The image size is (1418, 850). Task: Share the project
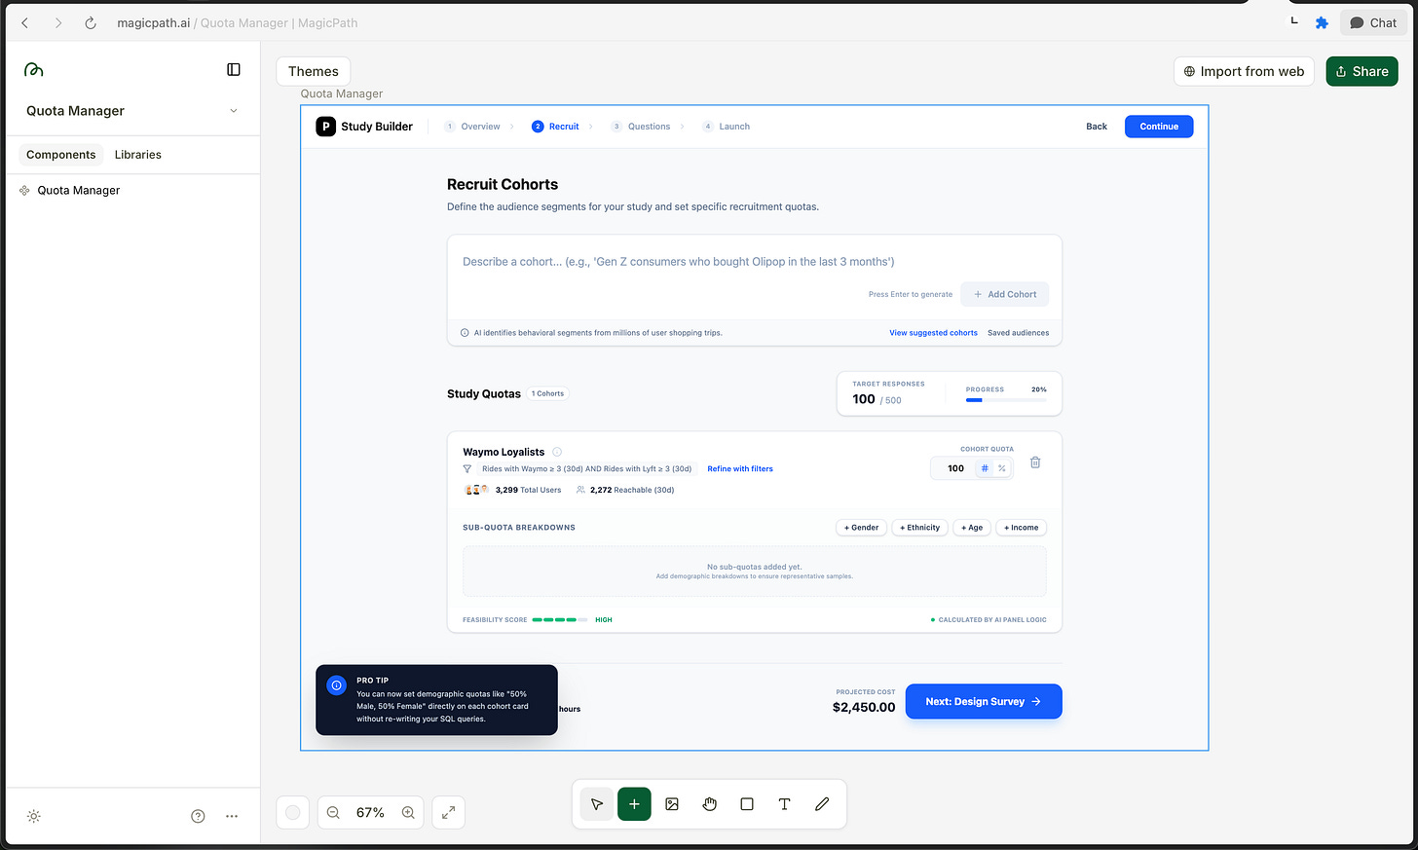pyautogui.click(x=1362, y=71)
